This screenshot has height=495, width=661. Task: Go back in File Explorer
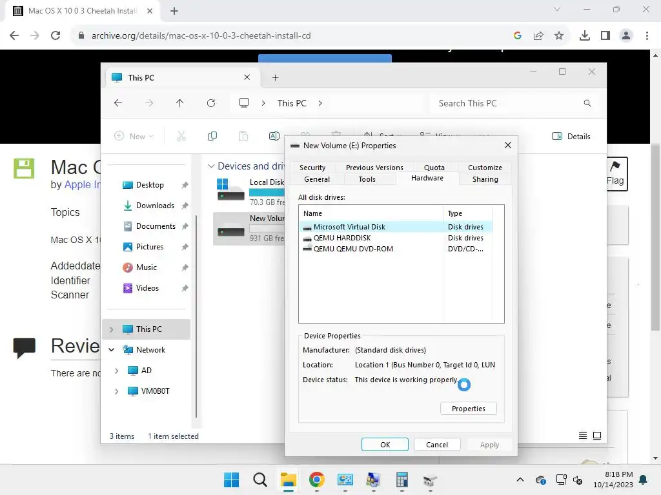(118, 103)
